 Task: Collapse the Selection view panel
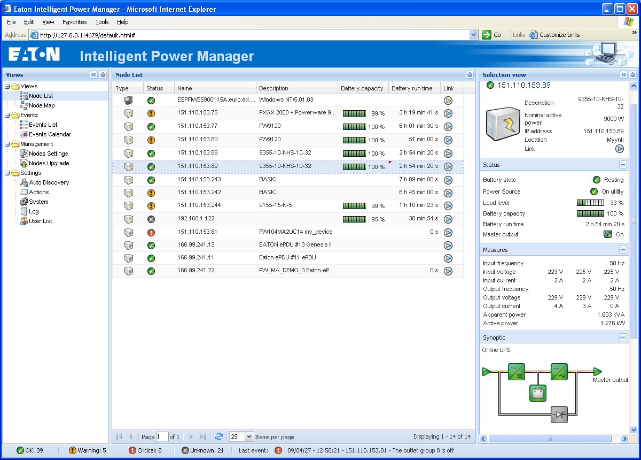(x=623, y=75)
